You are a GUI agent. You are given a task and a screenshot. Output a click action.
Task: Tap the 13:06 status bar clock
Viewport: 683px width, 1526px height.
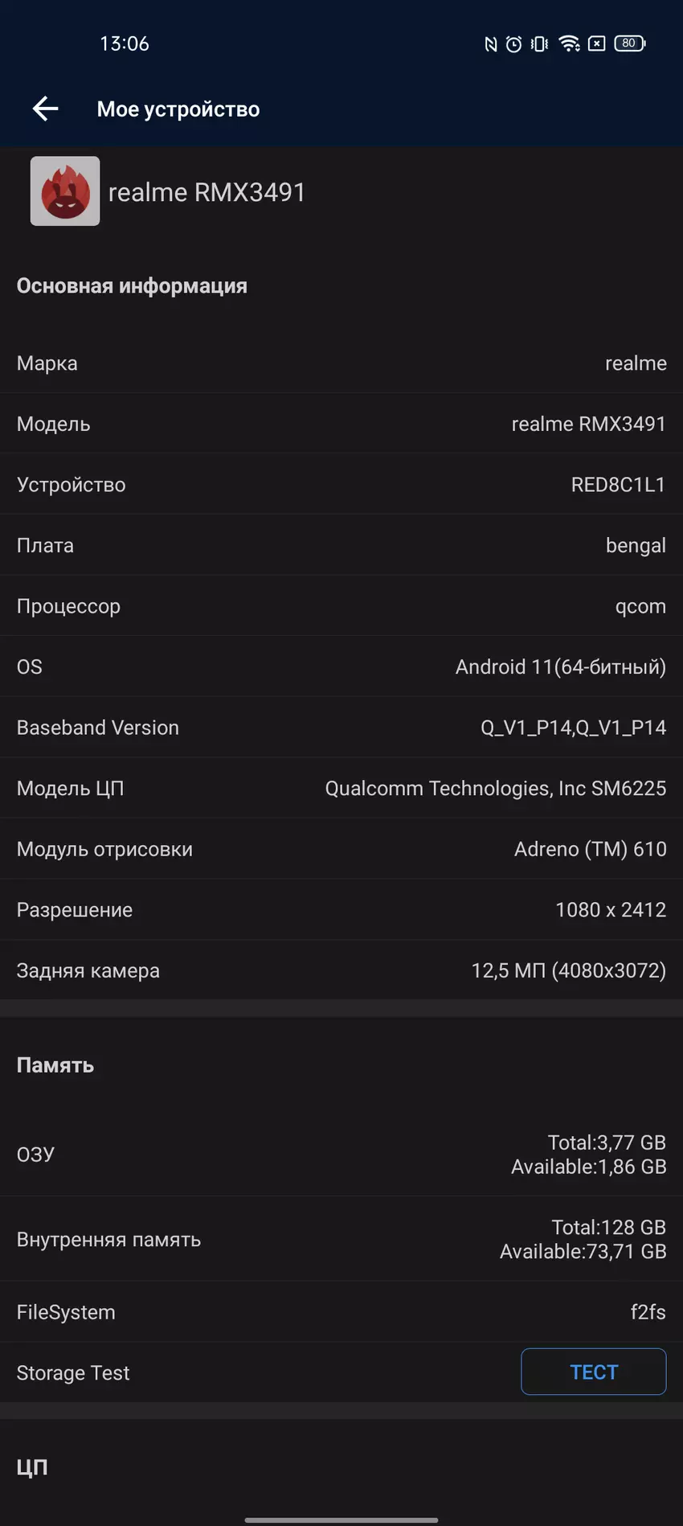pos(125,44)
